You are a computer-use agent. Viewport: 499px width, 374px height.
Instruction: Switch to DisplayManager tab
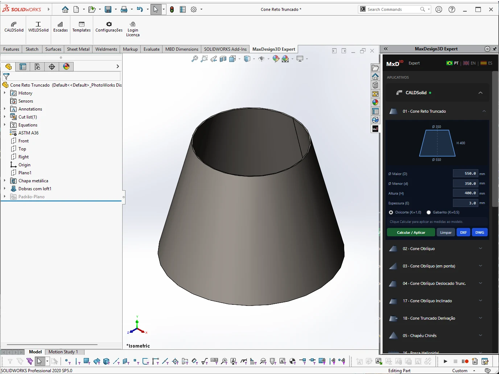[66, 67]
